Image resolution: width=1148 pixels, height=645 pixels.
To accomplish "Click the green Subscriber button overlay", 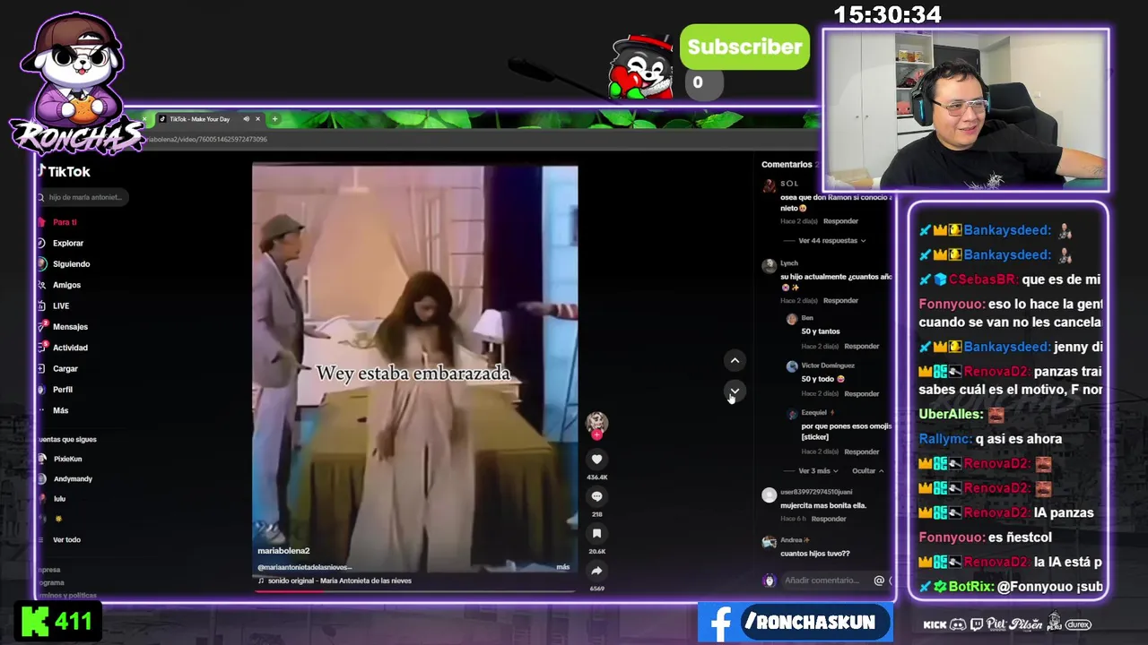I will click(744, 47).
